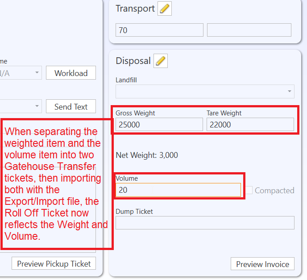This screenshot has height=280, width=307.
Task: Open the Landfill dropdown
Action: pos(205,92)
